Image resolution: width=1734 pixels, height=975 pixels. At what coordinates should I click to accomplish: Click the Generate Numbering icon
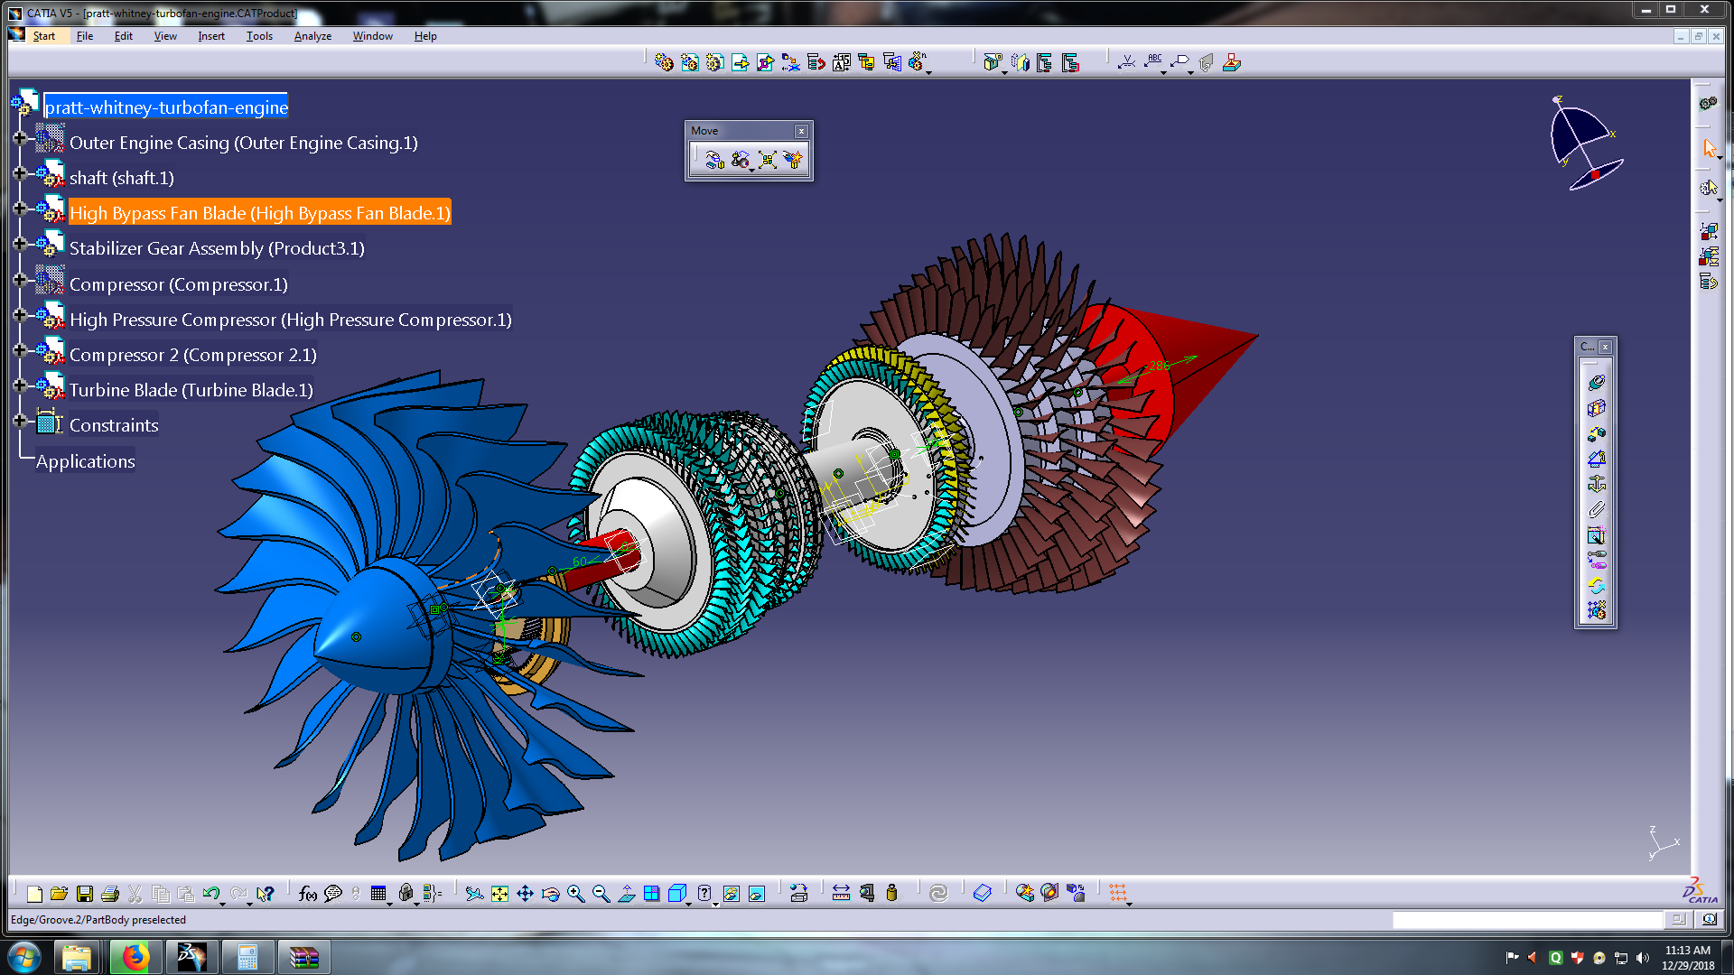pyautogui.click(x=841, y=62)
